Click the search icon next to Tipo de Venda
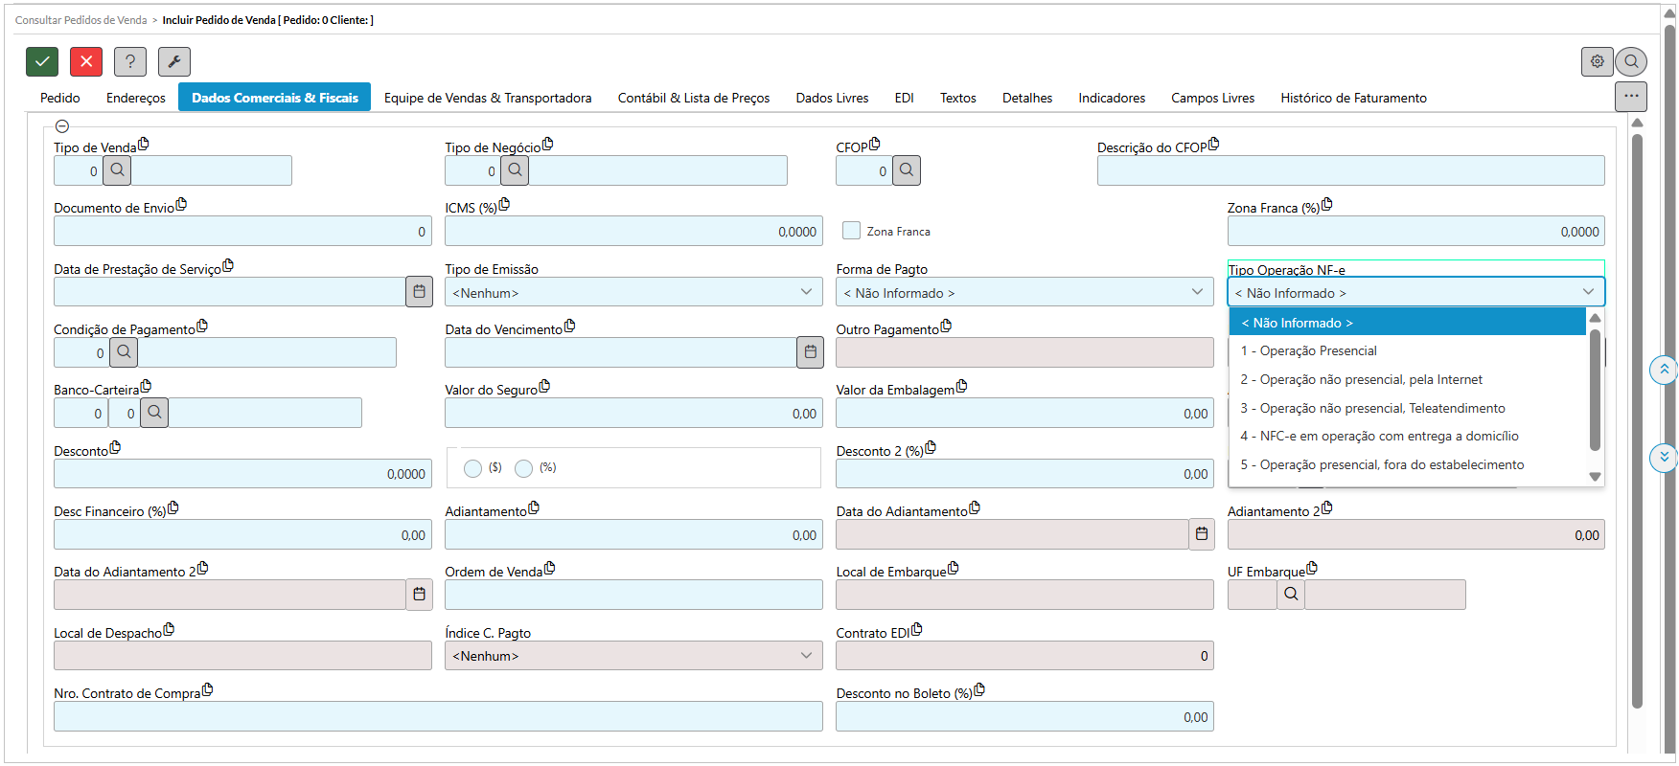1679x766 pixels. coord(117,170)
